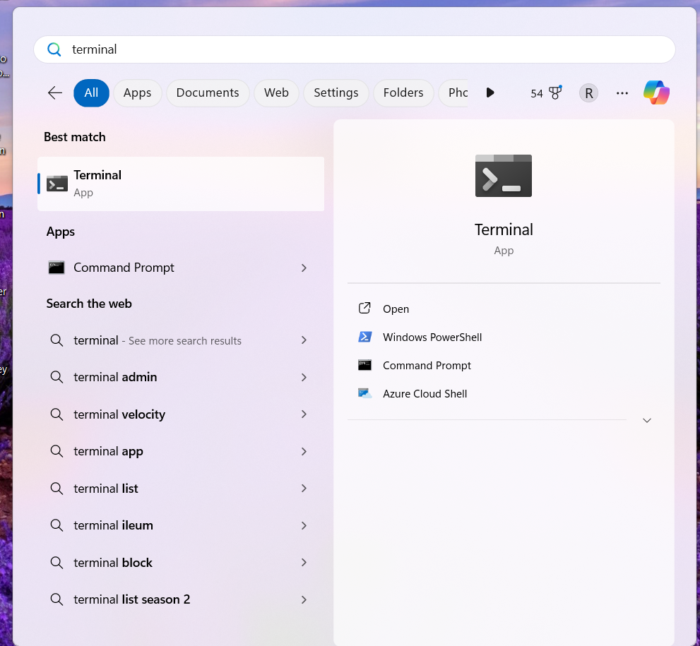Select the Settings filter tab
The width and height of the screenshot is (700, 646).
[336, 92]
